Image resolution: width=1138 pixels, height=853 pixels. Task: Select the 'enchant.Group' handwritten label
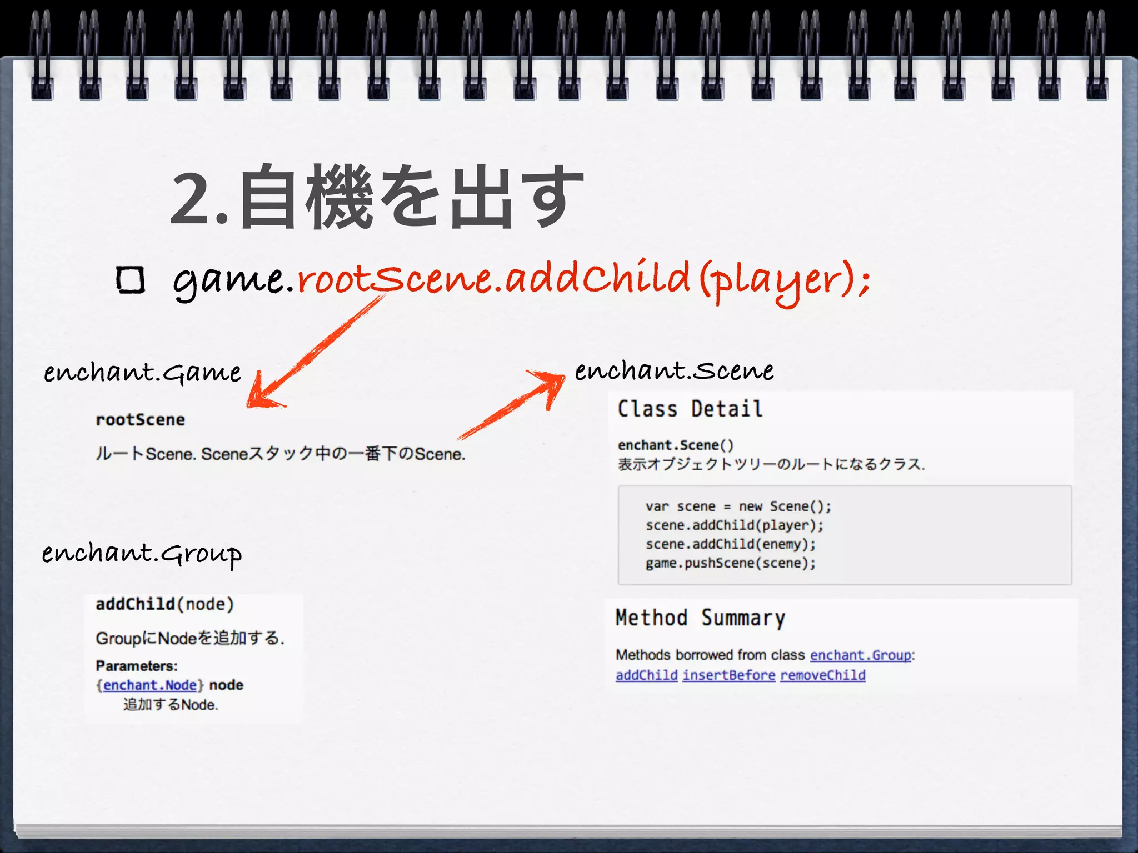(x=142, y=554)
